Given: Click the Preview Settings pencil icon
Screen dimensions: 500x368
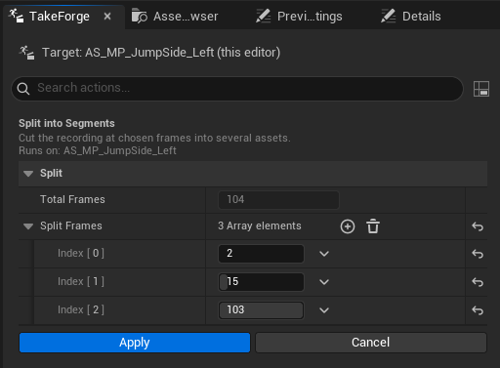Looking at the screenshot, I should pos(264,17).
